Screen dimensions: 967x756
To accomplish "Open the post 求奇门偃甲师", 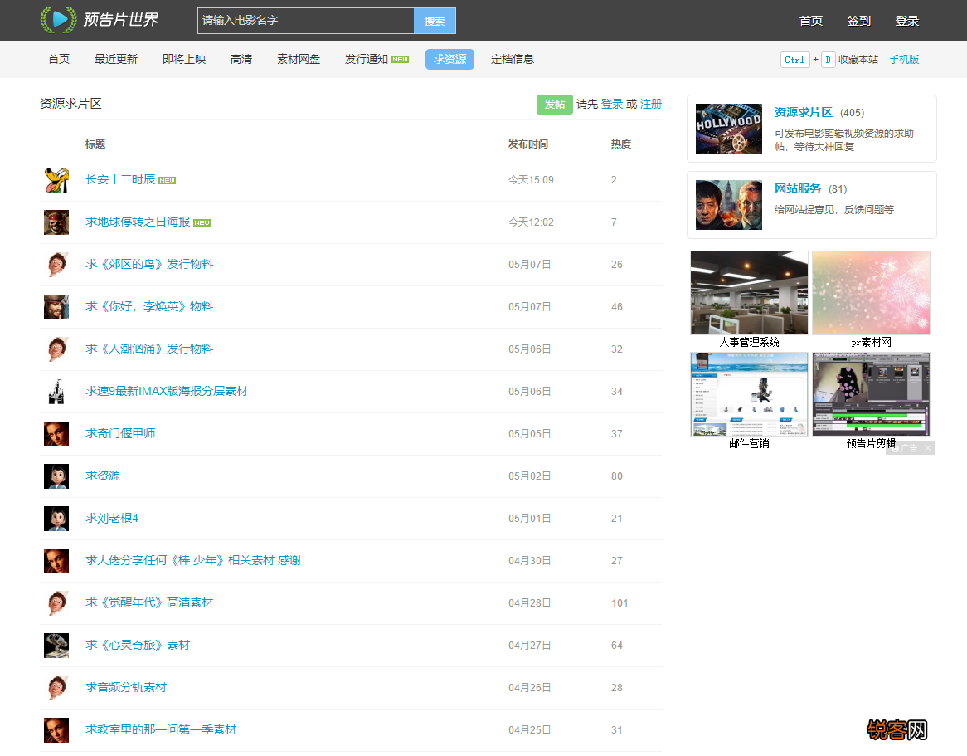I will [x=120, y=434].
